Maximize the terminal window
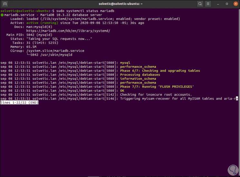 (226, 4)
